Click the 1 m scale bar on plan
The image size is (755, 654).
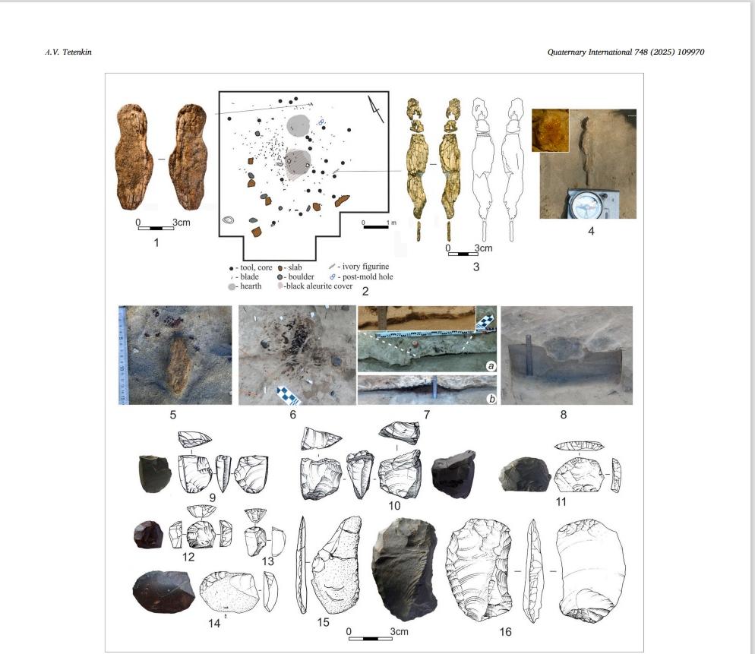[376, 226]
